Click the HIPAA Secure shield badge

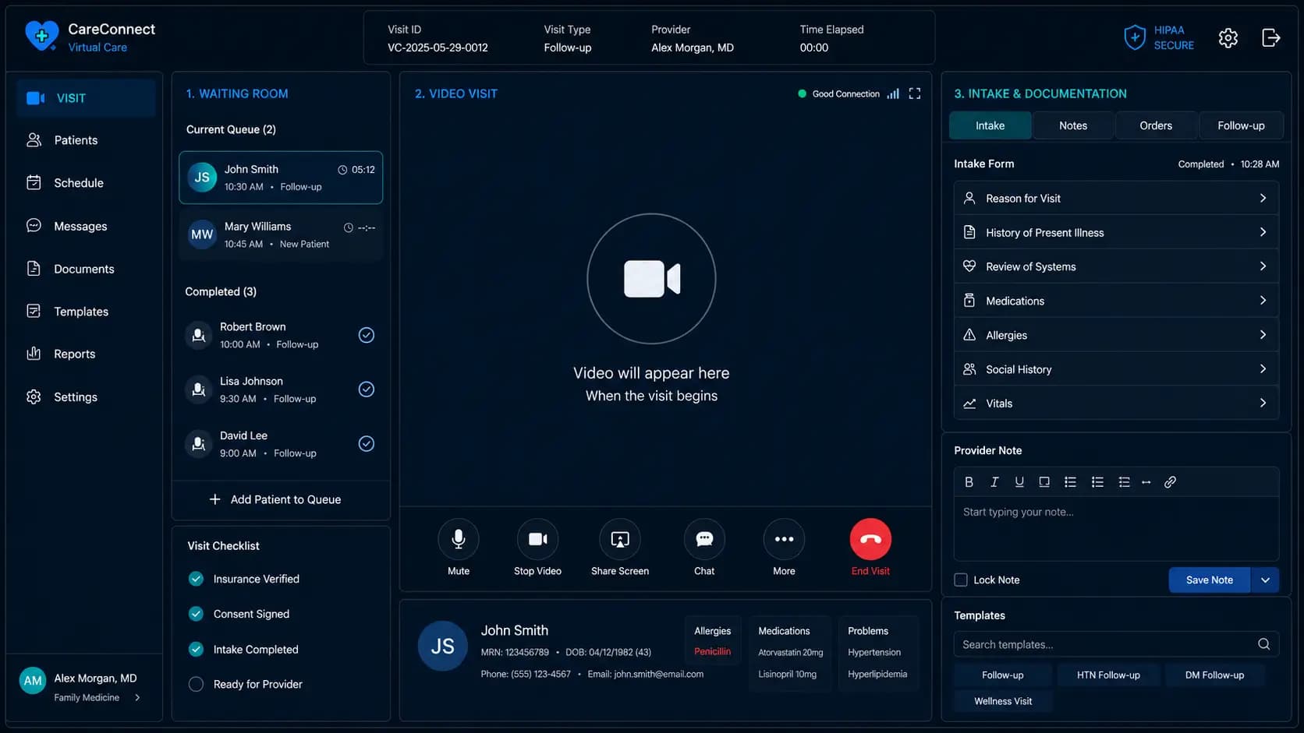click(x=1158, y=37)
